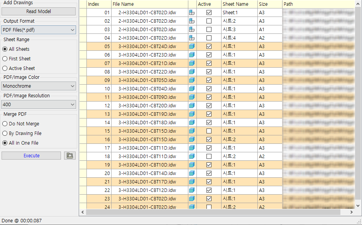Click the blue cube icon in row 05
Screen dimensions: 362x225
coord(192,47)
